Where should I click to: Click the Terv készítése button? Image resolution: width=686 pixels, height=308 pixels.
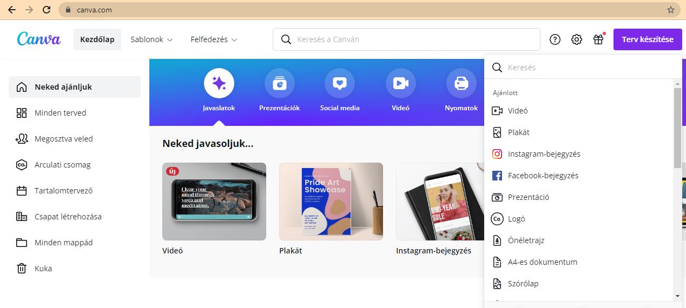(x=648, y=39)
